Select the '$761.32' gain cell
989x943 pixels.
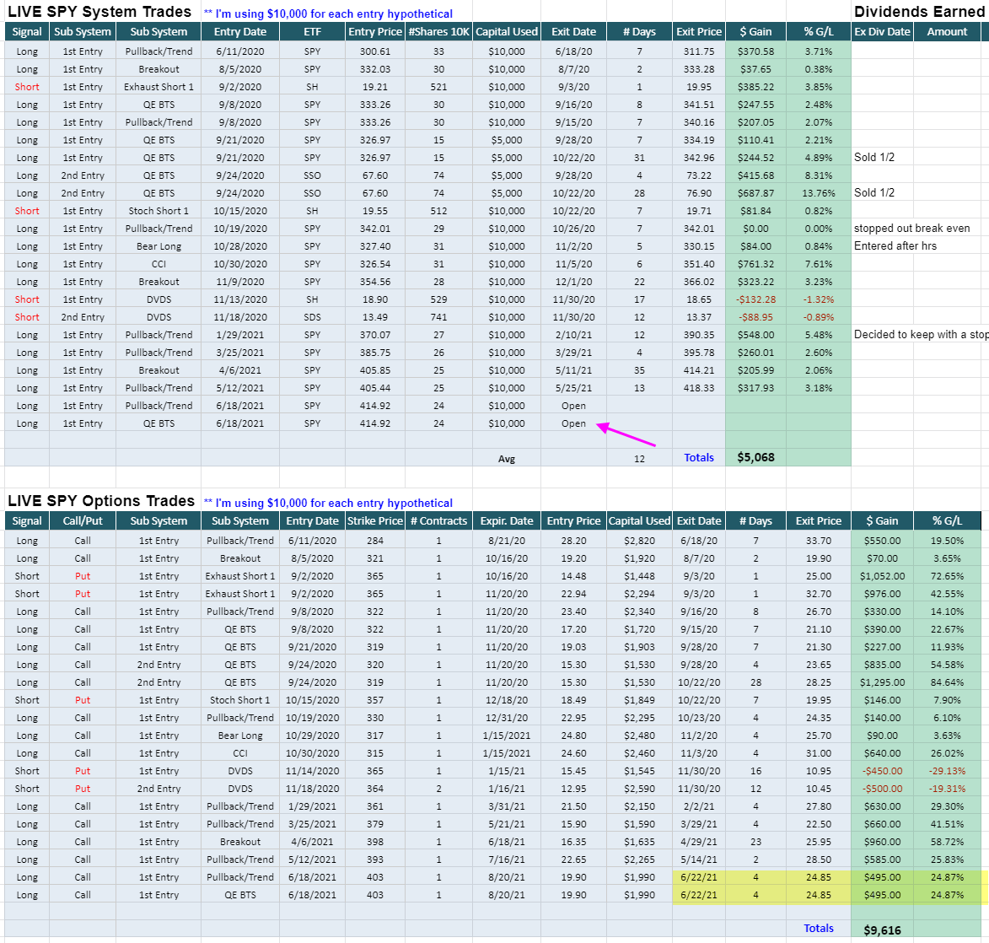[755, 264]
